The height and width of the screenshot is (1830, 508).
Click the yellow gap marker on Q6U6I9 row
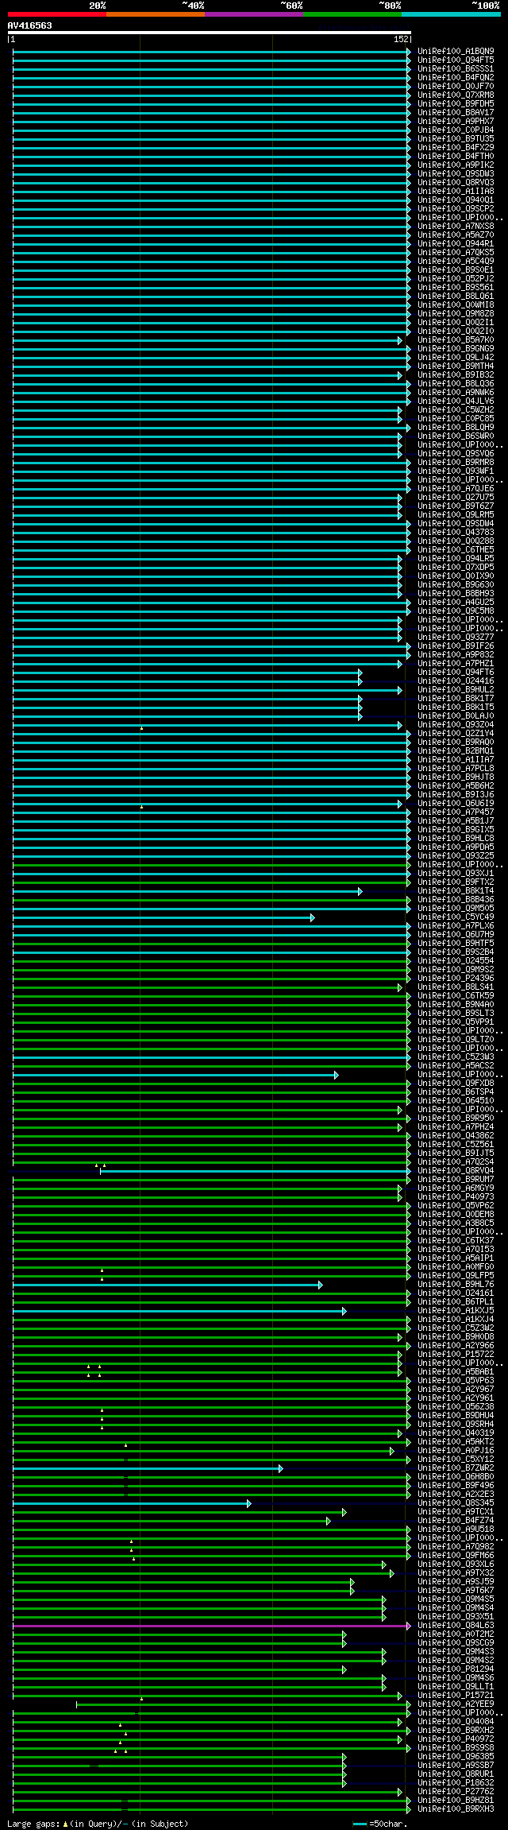(141, 807)
